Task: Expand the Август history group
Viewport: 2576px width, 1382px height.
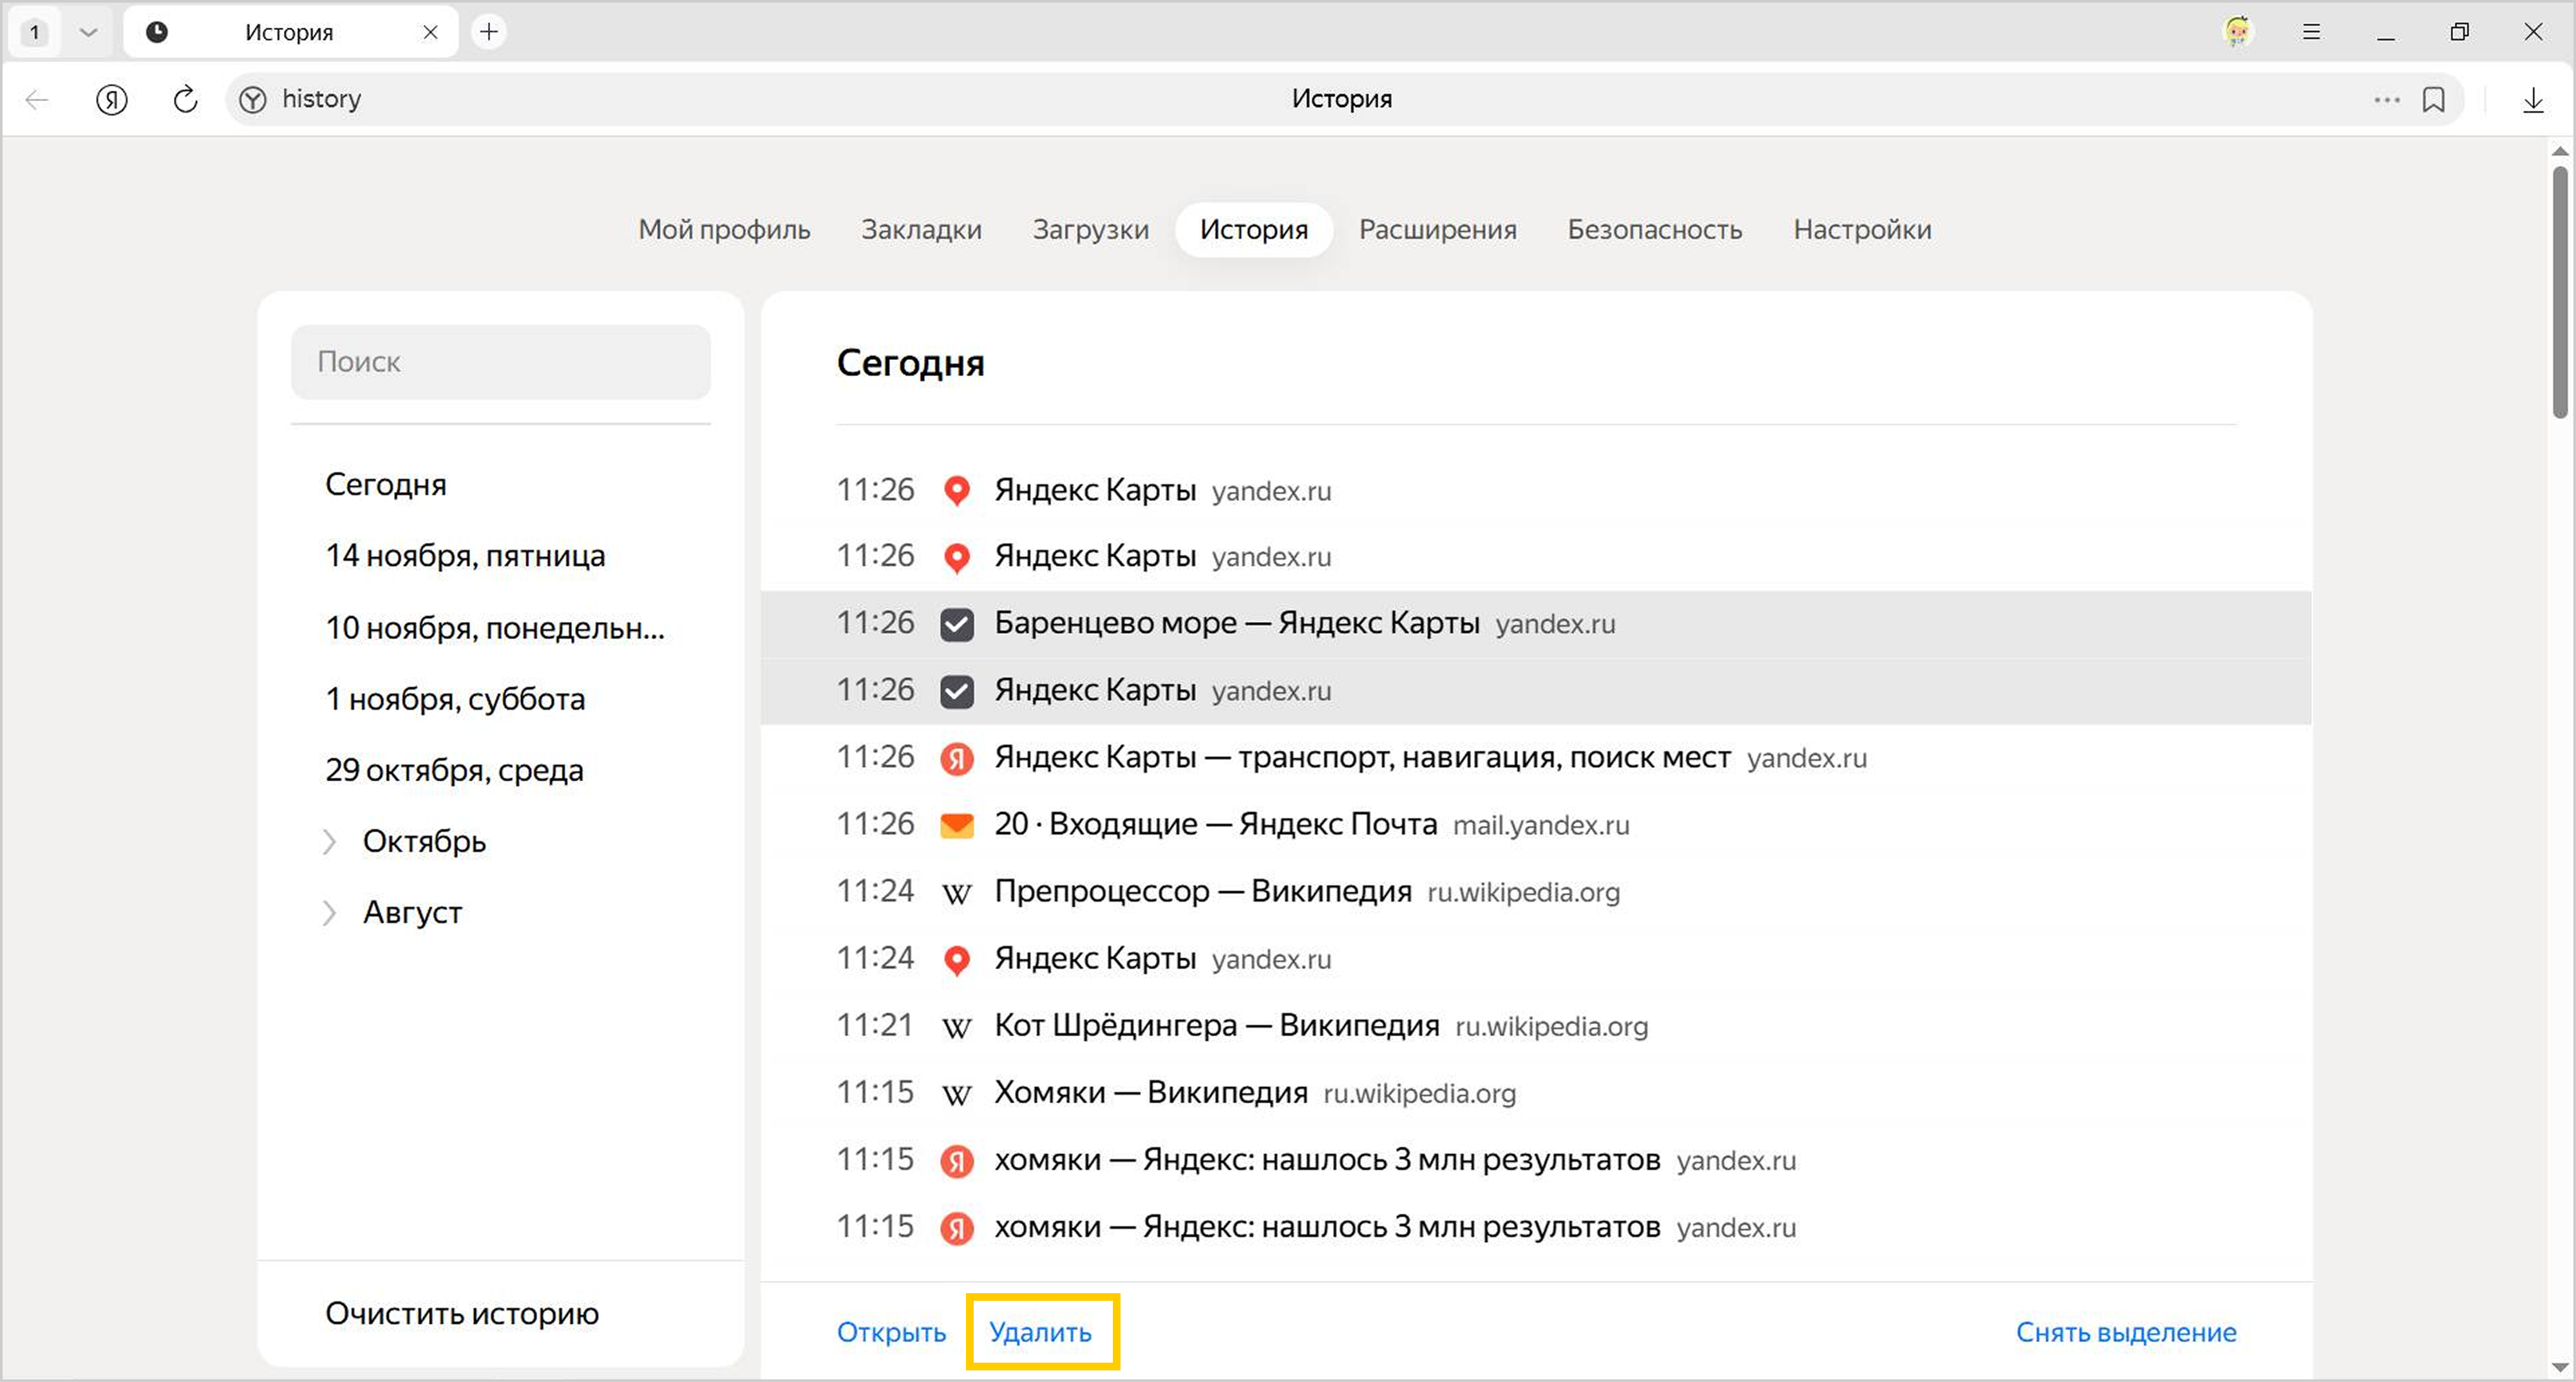Action: [329, 912]
